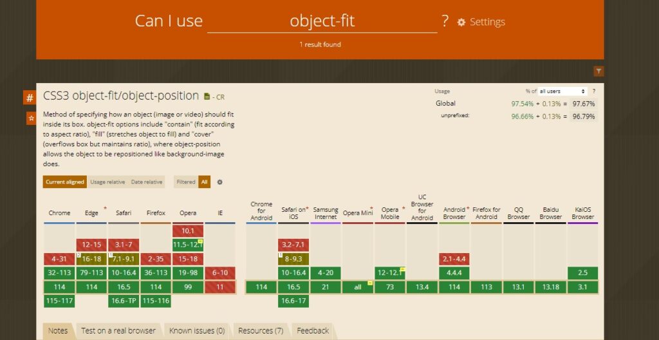The image size is (659, 340).
Task: Select Edge 16-18 cell
Action: [91, 260]
